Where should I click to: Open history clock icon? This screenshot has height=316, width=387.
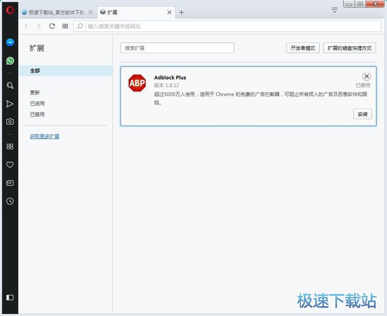pos(10,201)
